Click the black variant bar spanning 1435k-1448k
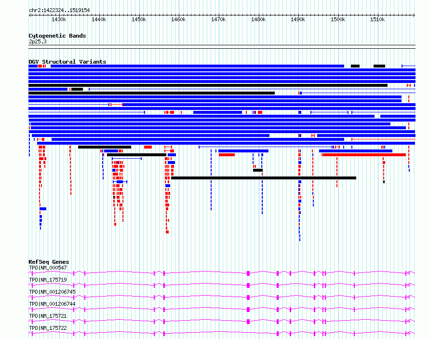The image size is (429, 339). pyautogui.click(x=105, y=147)
